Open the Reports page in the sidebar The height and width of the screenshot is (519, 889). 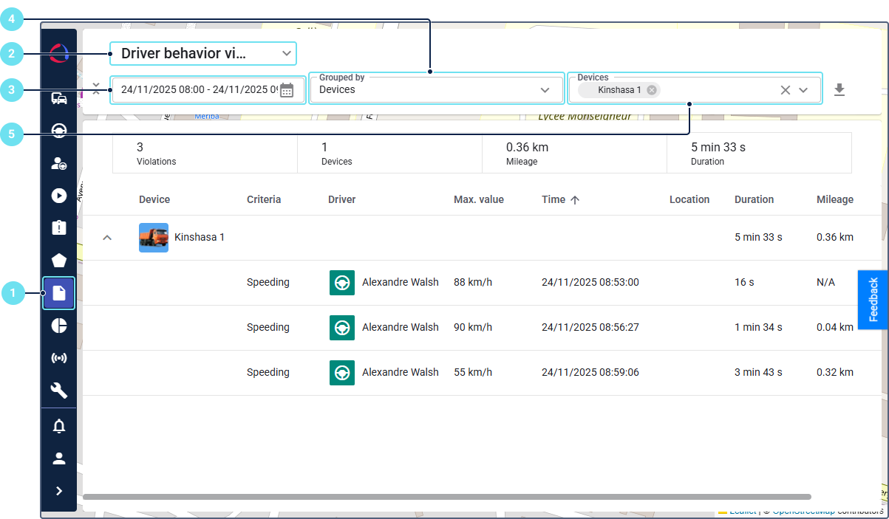(59, 293)
